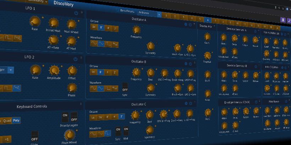
Task: Open LFO 1 panel grip menu
Action: 82,12
